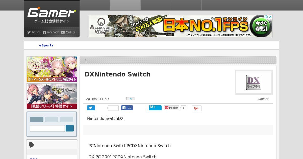
Task: Click paragraph starting DX PC 2001PCDX
Action: pyautogui.click(x=122, y=157)
